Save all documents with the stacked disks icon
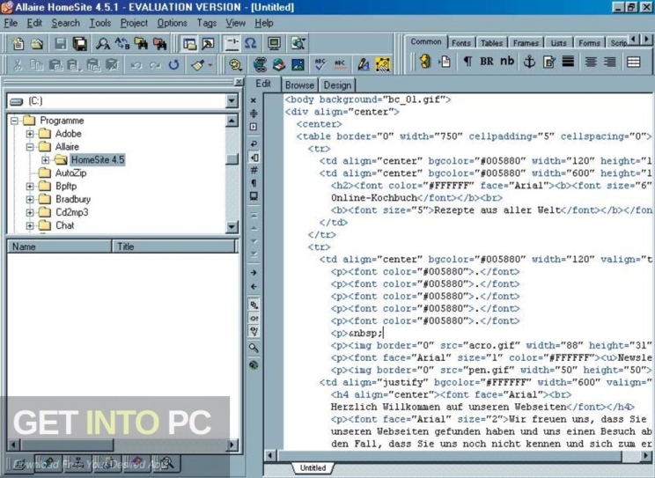This screenshot has width=655, height=478. 80,43
